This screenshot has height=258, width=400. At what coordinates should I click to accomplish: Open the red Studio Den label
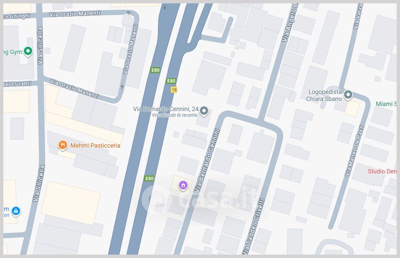(382, 171)
